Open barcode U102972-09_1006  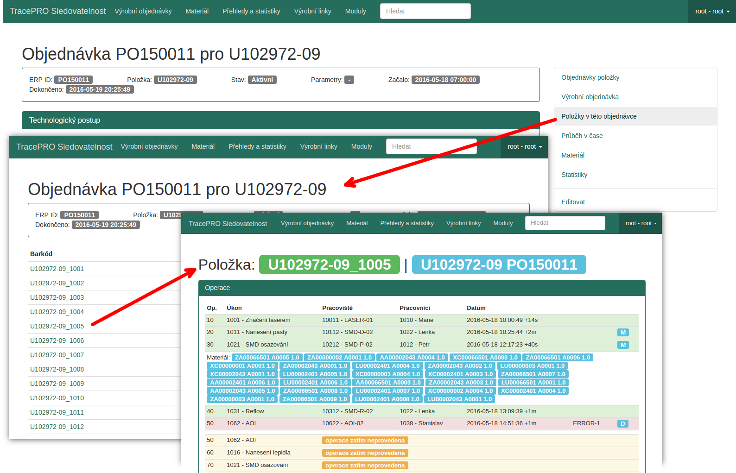pyautogui.click(x=57, y=341)
